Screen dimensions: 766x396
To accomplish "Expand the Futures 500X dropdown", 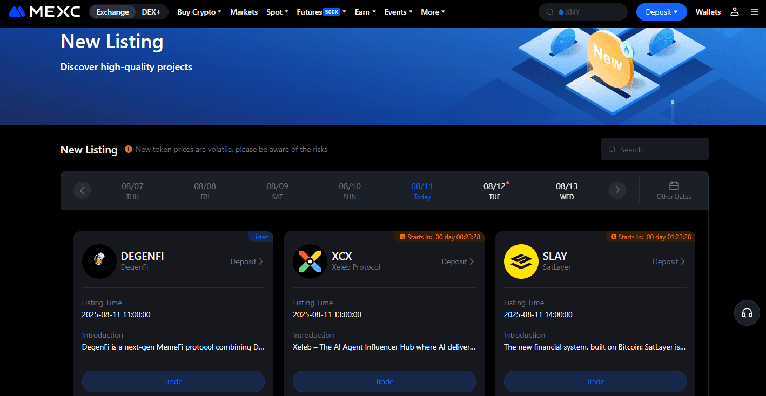I will pos(321,12).
